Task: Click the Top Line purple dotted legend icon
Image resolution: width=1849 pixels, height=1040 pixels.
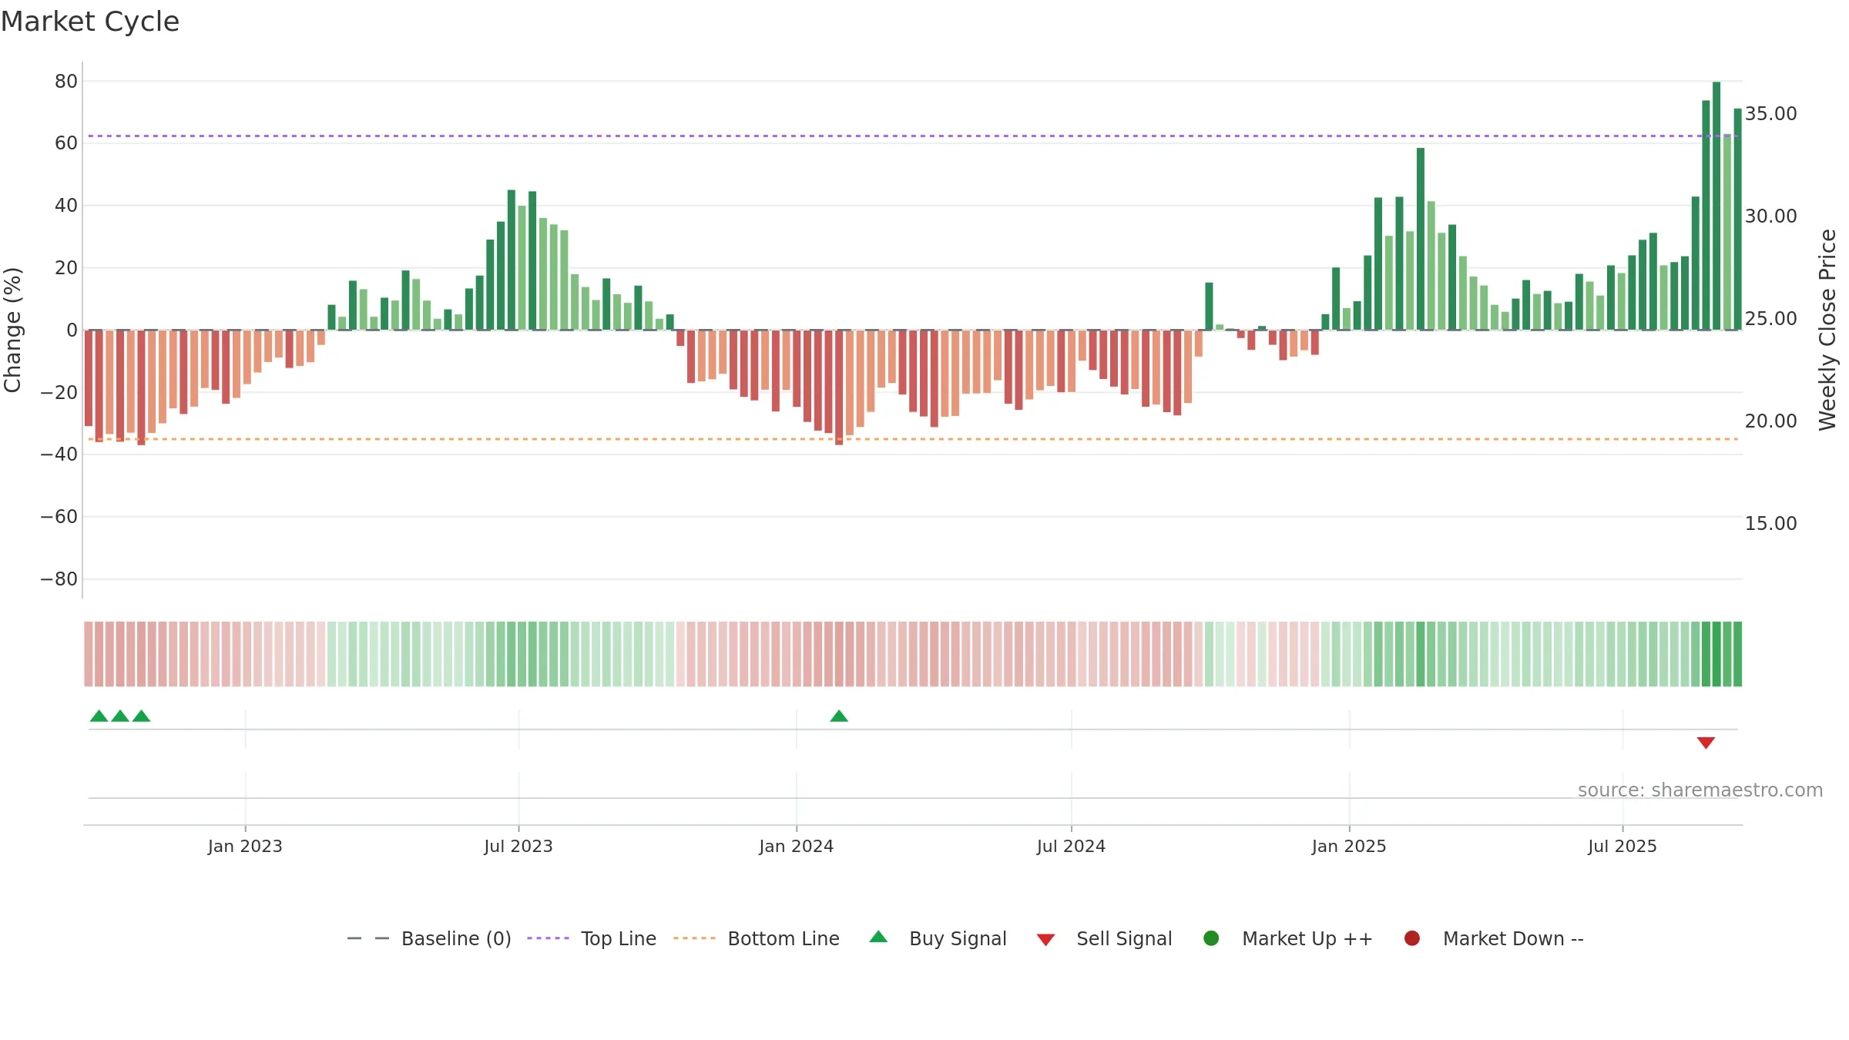Action: [x=549, y=938]
